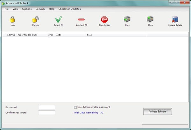Click the Lock padlock icon
The image size is (191, 130).
[12, 19]
